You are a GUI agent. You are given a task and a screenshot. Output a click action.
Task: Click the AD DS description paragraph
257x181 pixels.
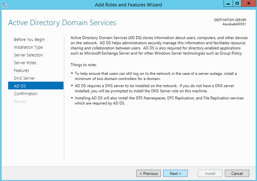[159, 46]
